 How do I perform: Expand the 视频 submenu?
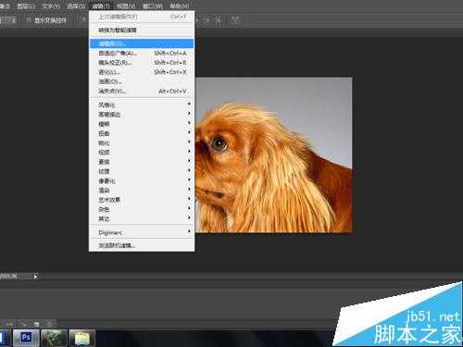coord(142,153)
